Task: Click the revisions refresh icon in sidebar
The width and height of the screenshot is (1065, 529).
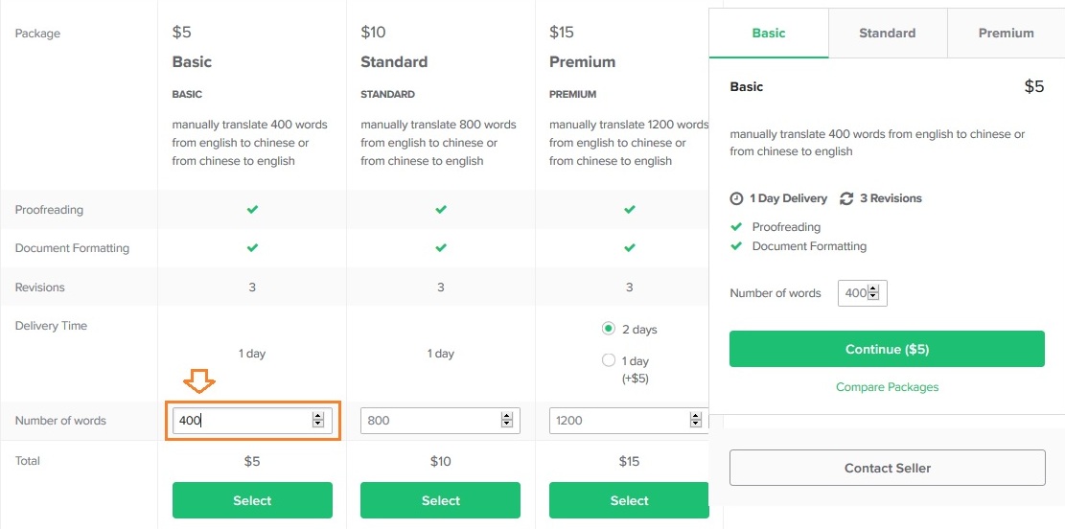Action: pyautogui.click(x=846, y=199)
